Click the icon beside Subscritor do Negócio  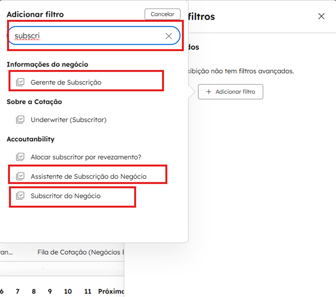tap(20, 196)
